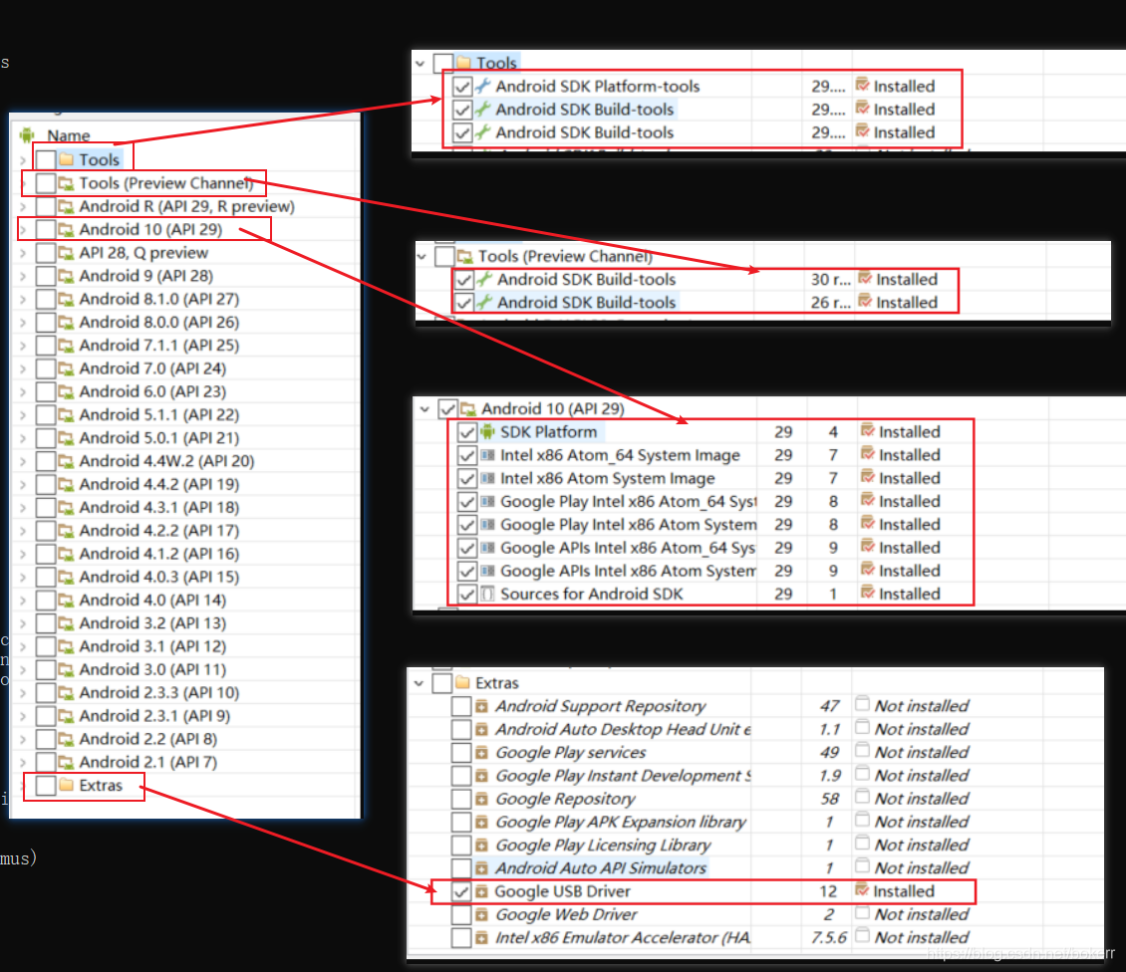The height and width of the screenshot is (972, 1126).
Task: Expand Android 10 (API 29) in left list
Action: click(x=23, y=230)
